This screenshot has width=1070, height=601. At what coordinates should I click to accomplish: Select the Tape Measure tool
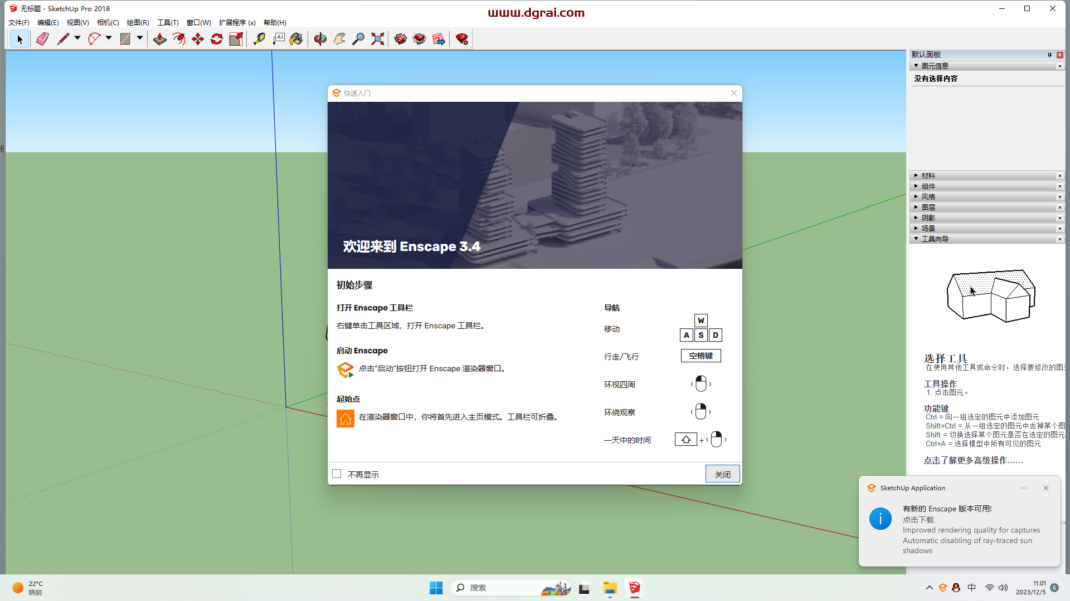click(259, 39)
